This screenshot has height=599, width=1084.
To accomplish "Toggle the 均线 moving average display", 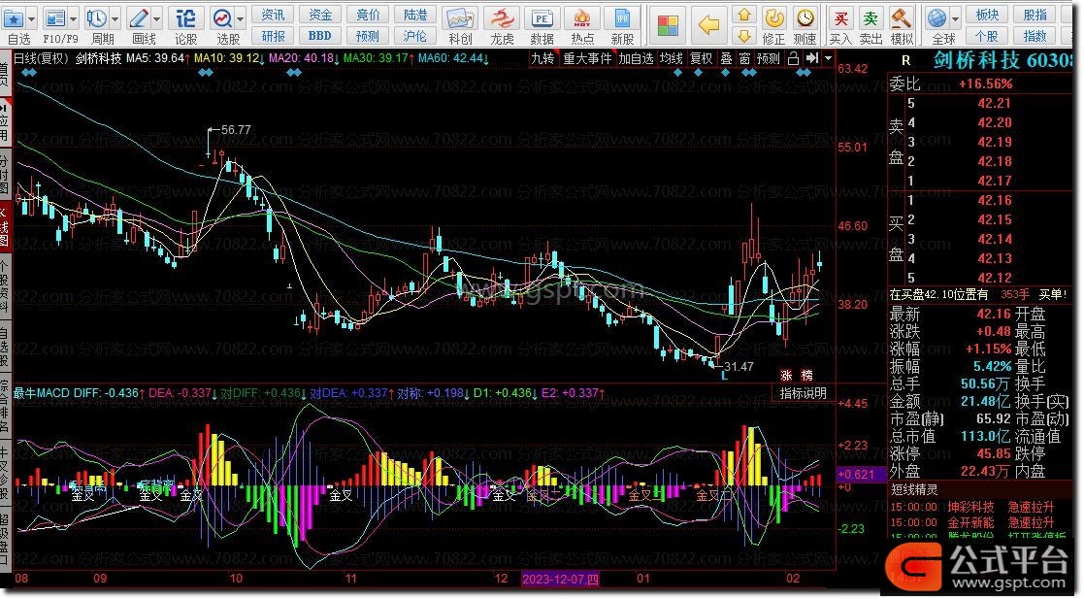I will (672, 59).
